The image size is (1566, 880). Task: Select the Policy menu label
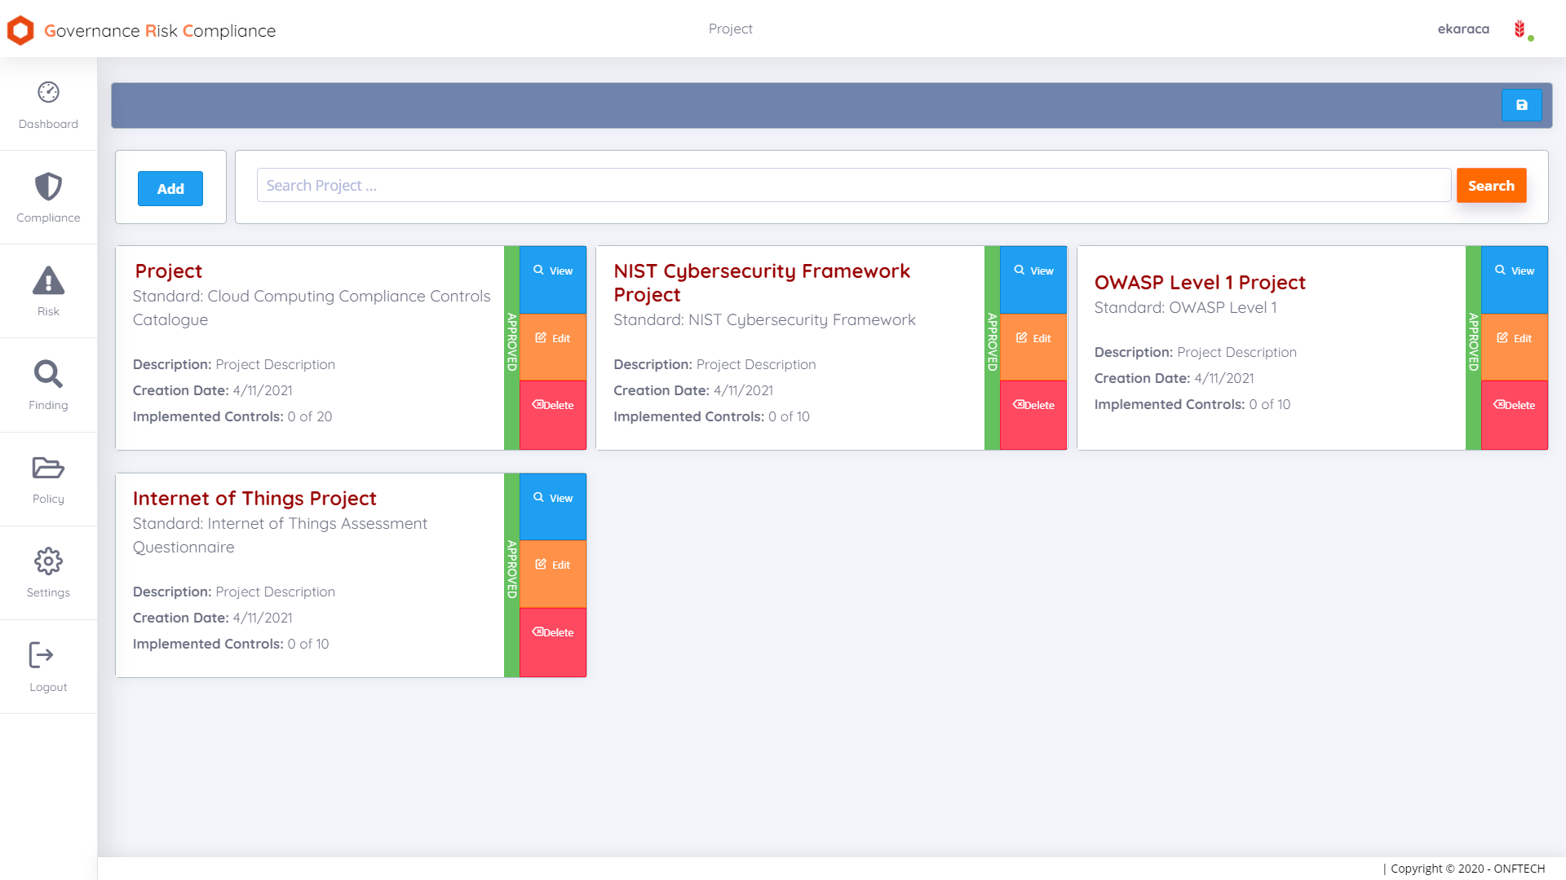coord(48,499)
